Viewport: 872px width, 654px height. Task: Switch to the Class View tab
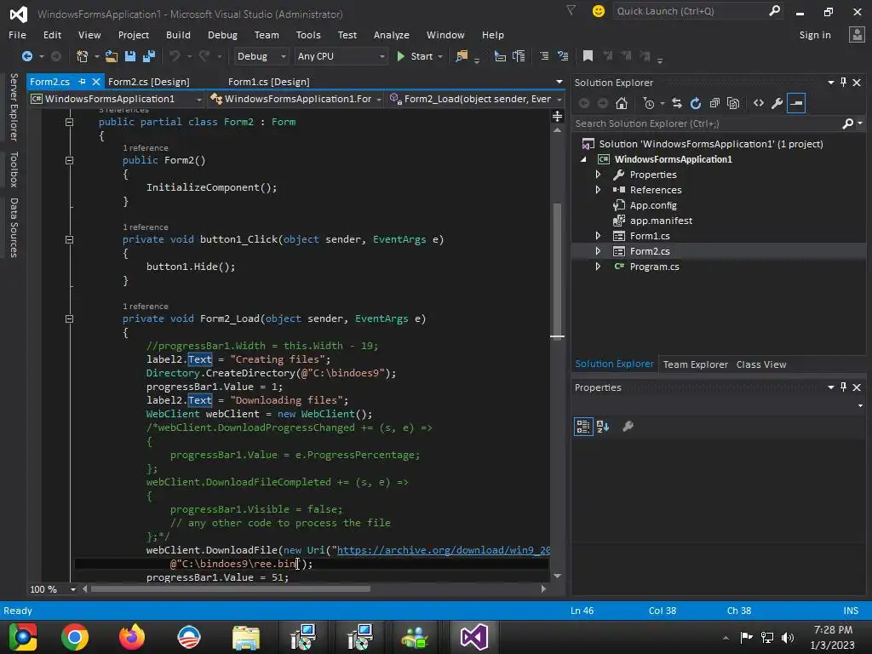pyautogui.click(x=761, y=364)
